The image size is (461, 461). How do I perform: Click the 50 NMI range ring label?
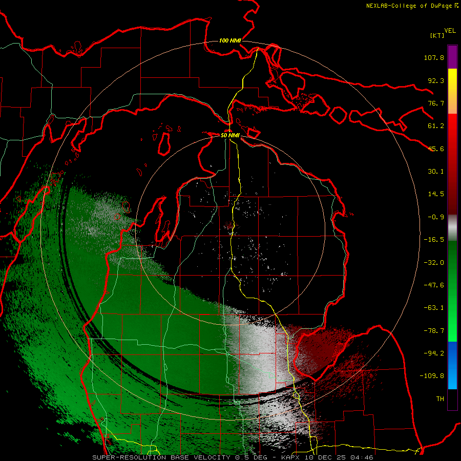230,136
